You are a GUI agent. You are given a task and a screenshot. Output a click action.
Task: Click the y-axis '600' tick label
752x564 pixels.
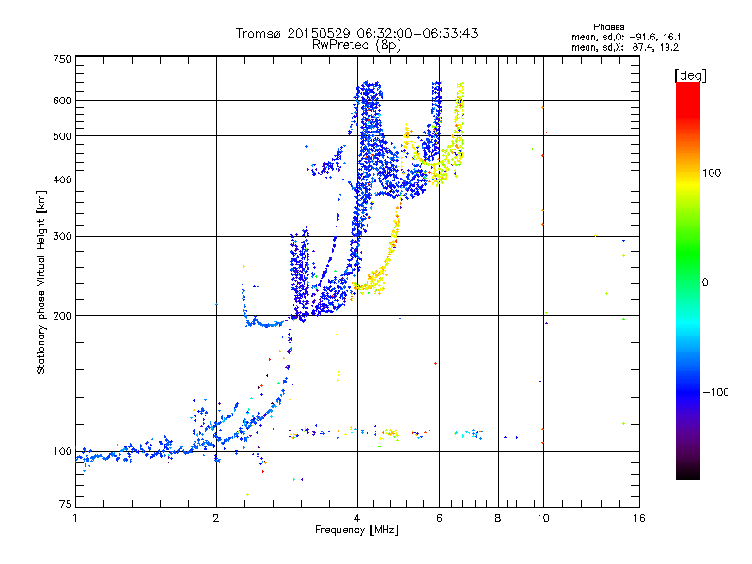(63, 101)
